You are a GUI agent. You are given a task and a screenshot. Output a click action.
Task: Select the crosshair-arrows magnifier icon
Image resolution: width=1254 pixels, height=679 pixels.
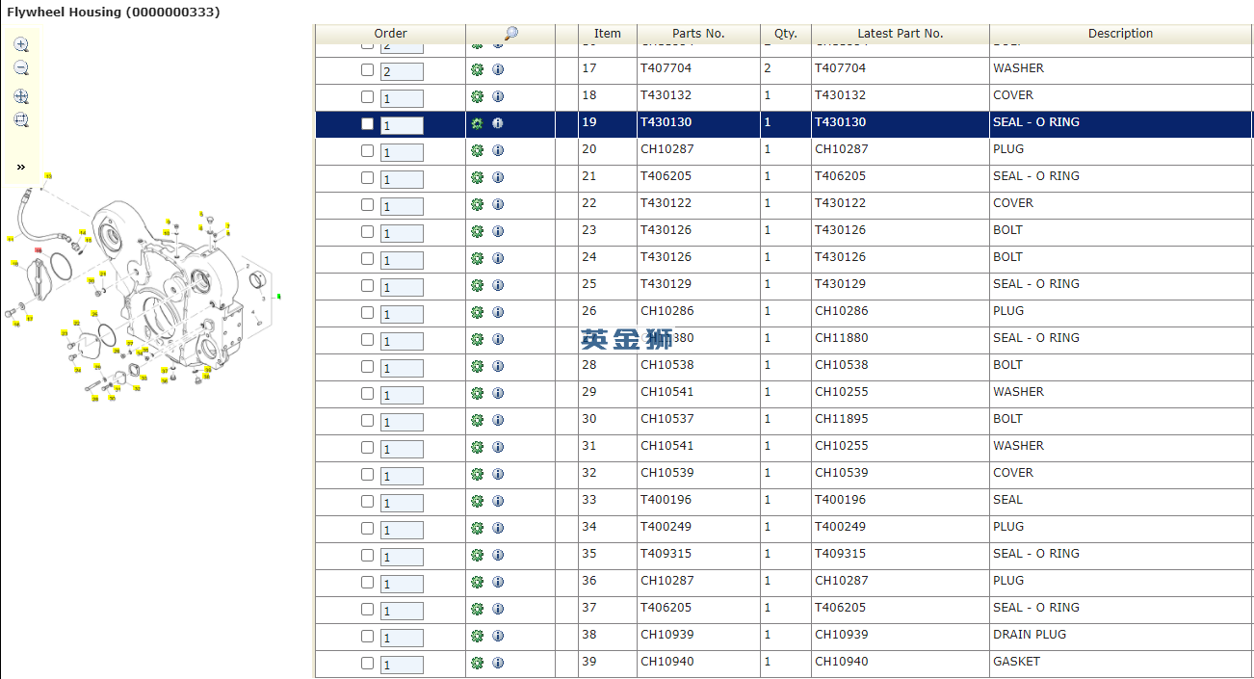click(21, 96)
